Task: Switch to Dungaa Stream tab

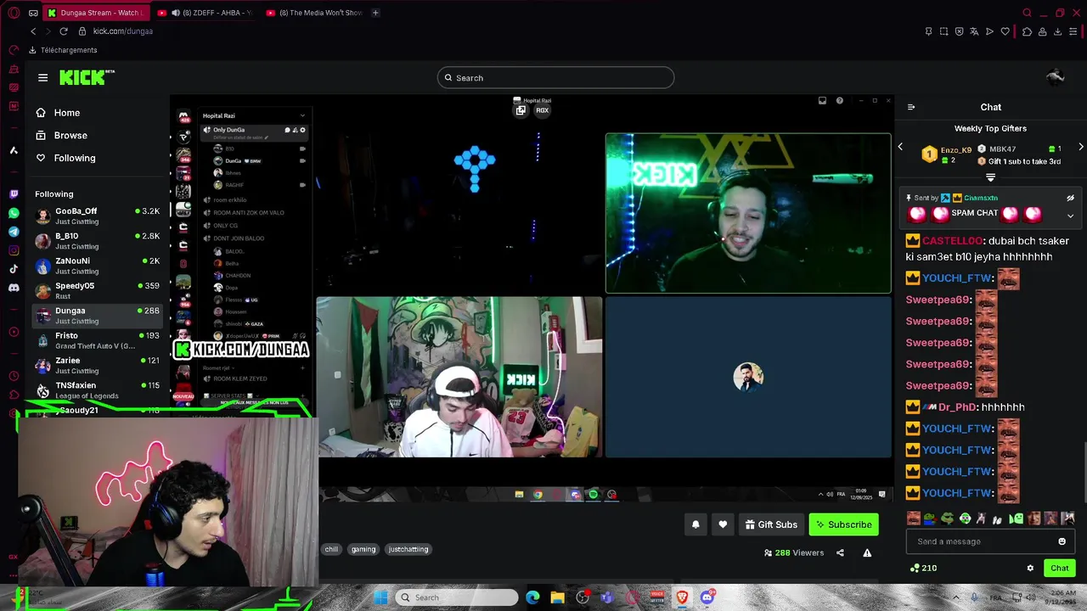Action: tap(96, 13)
